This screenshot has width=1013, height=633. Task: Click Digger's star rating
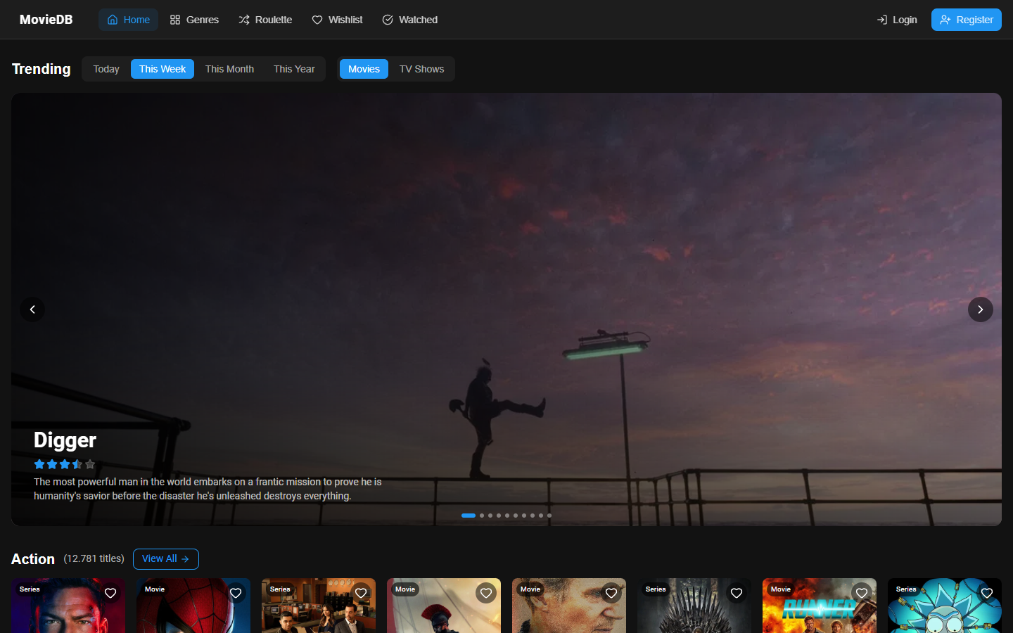[x=65, y=464]
